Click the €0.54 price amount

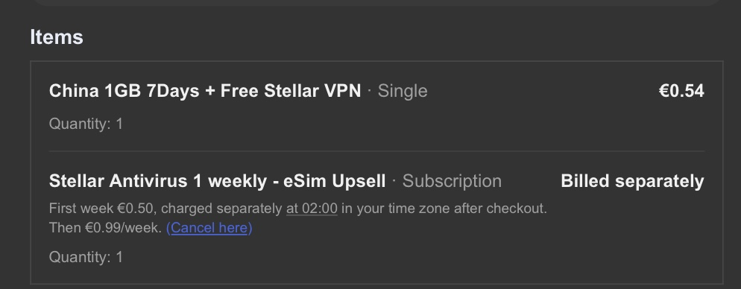point(681,91)
